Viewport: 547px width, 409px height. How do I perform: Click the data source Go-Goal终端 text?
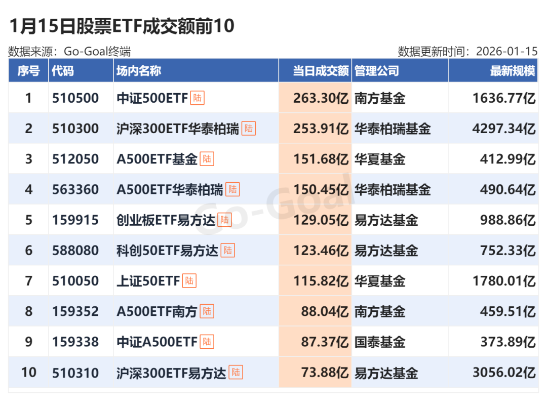97,52
